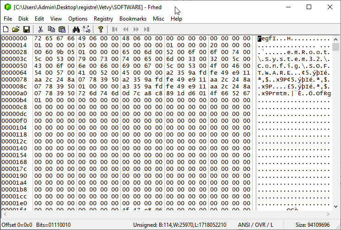This screenshot has height=230, width=341.
Task: Open the Bookmarks menu
Action: 133,19
